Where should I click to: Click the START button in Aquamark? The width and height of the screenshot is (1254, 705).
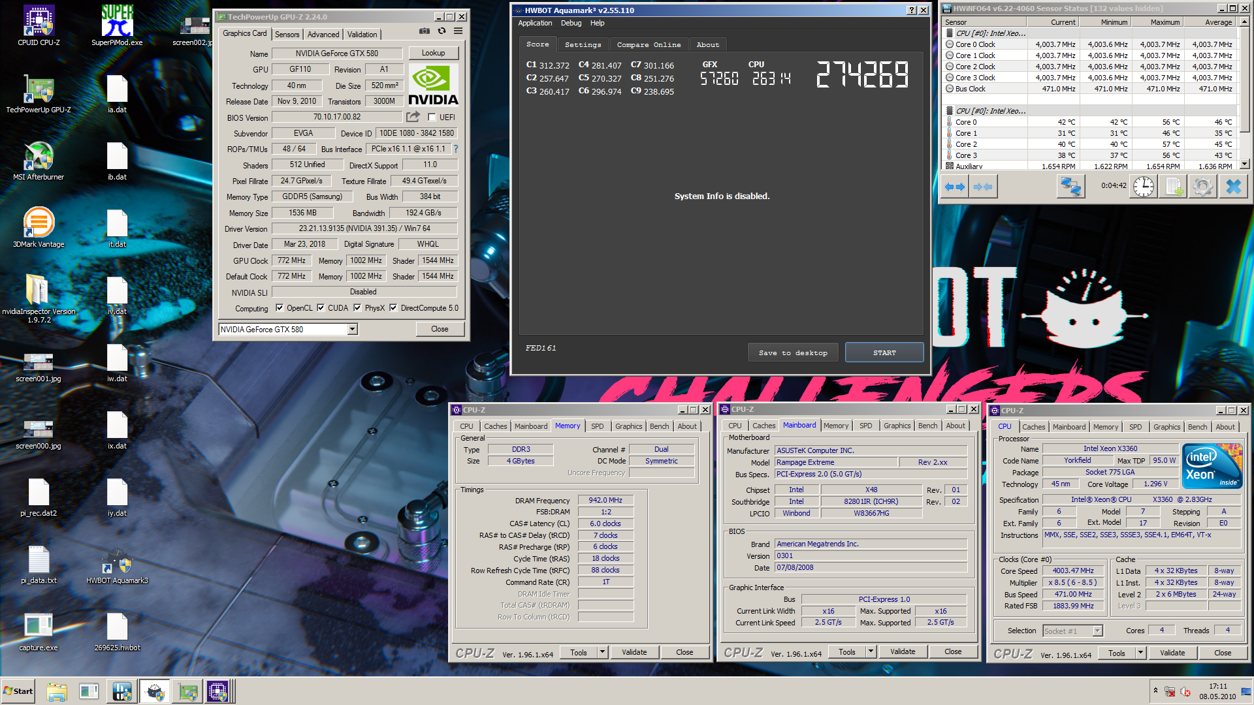[x=884, y=352]
